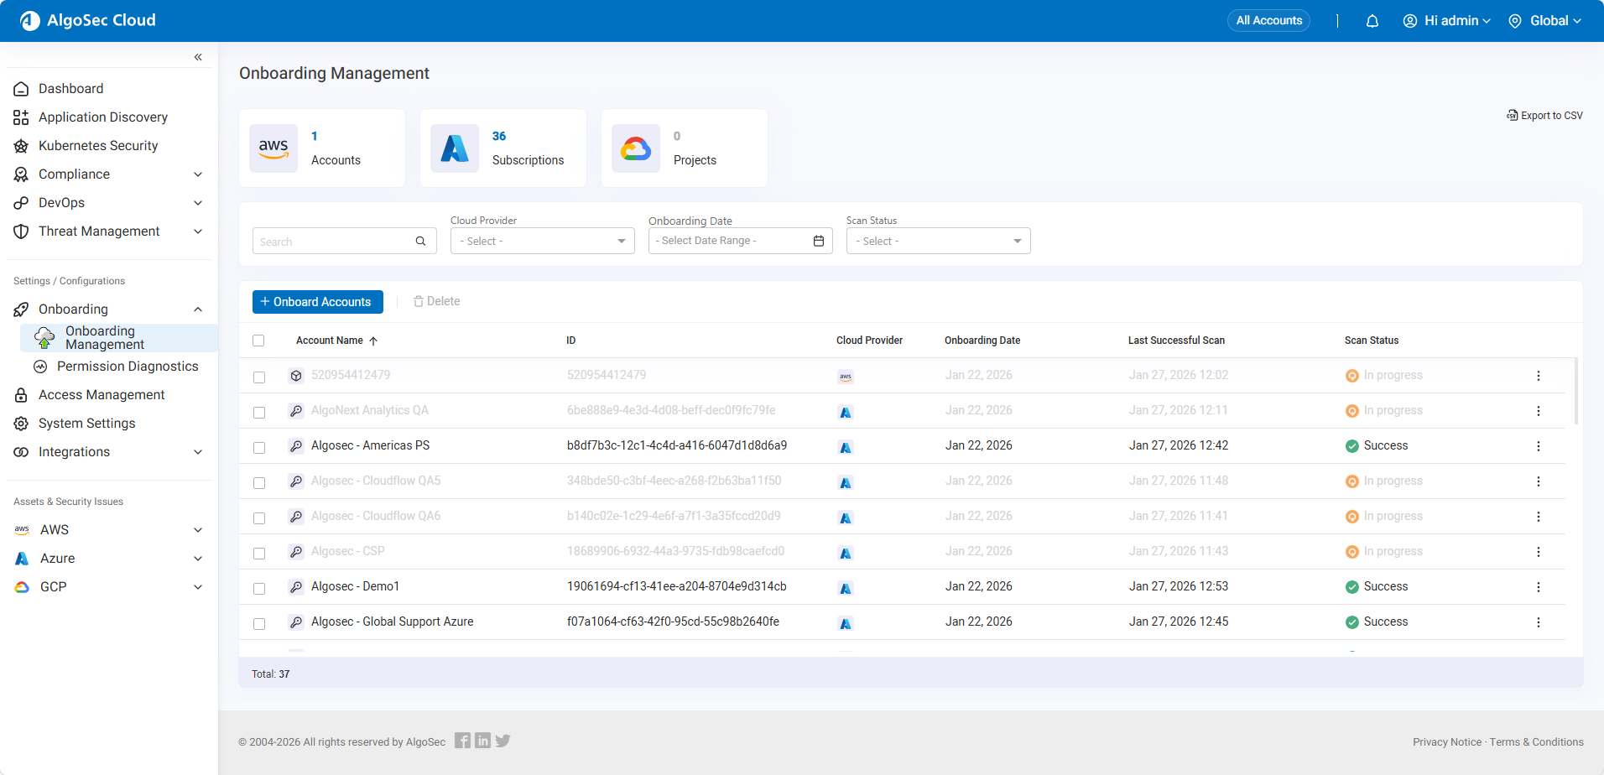Viewport: 1604px width, 775px height.
Task: Check the box for Algosec - Americas PS
Action: (x=259, y=447)
